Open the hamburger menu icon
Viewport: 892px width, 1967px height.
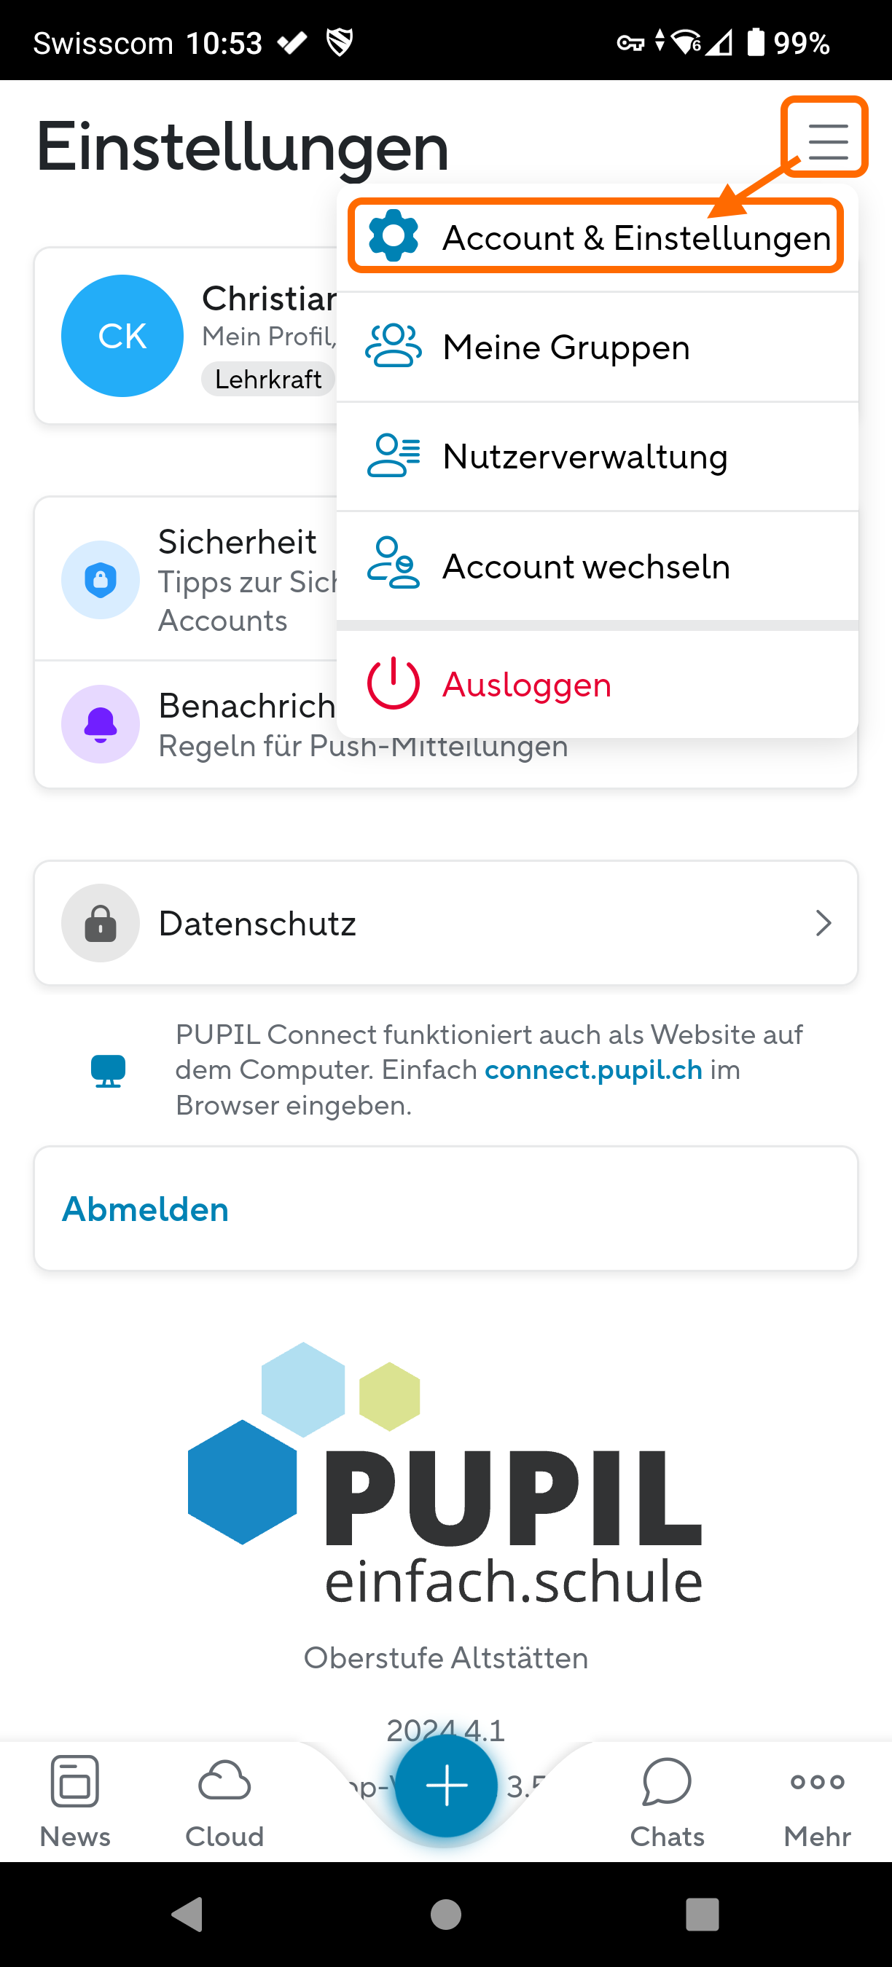tap(828, 141)
